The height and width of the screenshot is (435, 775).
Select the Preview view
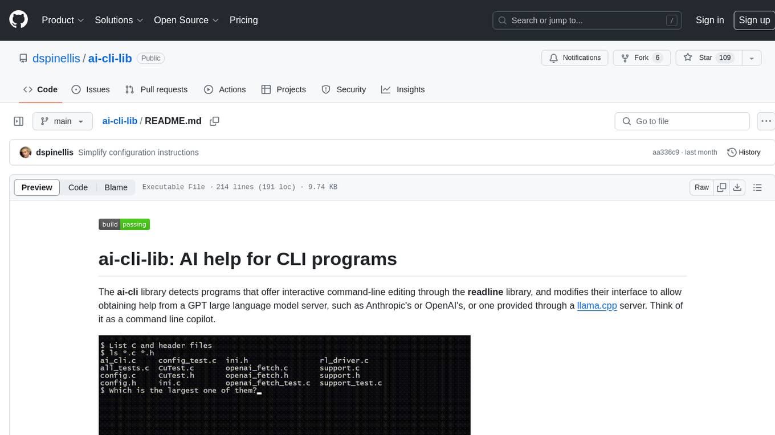(37, 187)
